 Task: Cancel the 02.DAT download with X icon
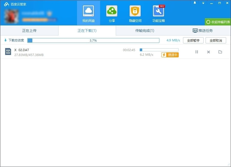coord(208,52)
